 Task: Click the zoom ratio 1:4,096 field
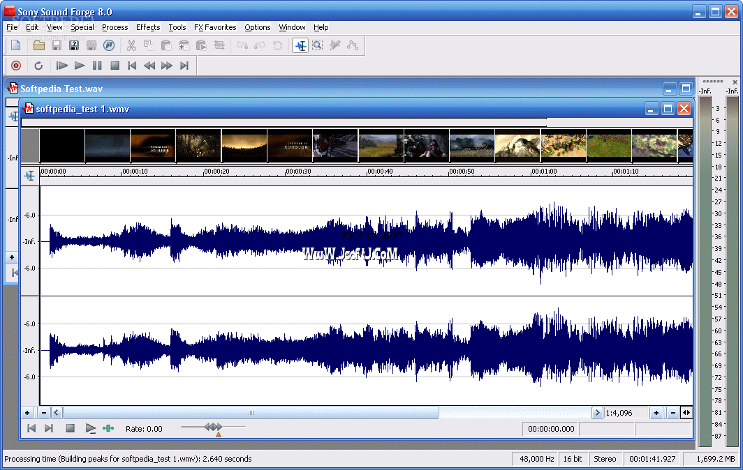[x=626, y=413]
